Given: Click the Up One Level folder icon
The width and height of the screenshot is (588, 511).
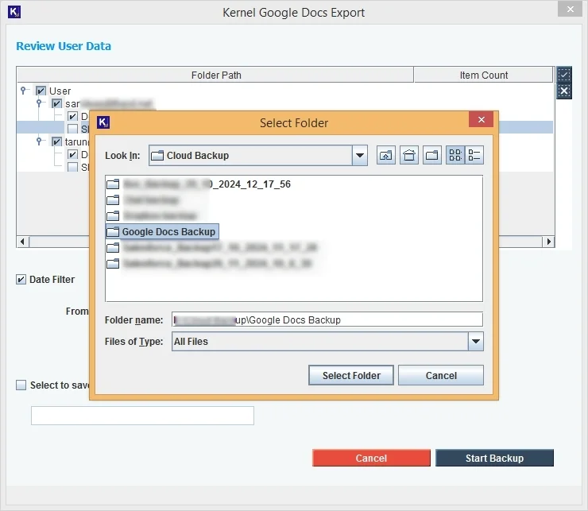Looking at the screenshot, I should 386,156.
